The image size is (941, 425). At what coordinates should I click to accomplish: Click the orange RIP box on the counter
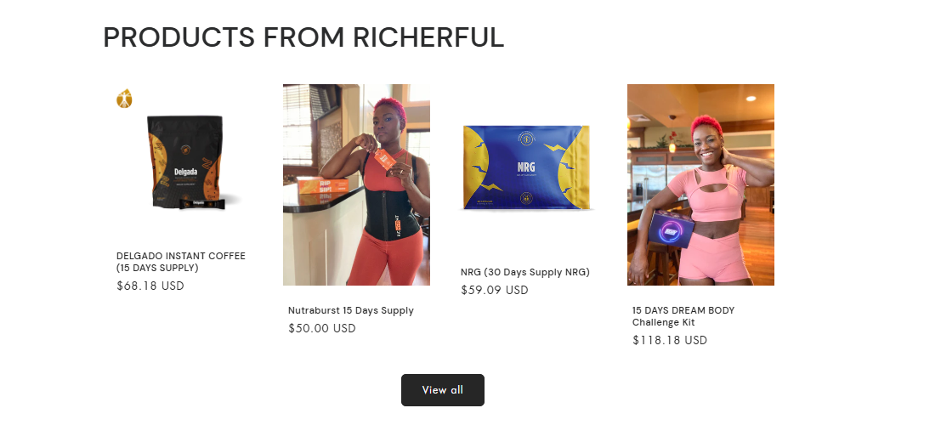point(322,185)
